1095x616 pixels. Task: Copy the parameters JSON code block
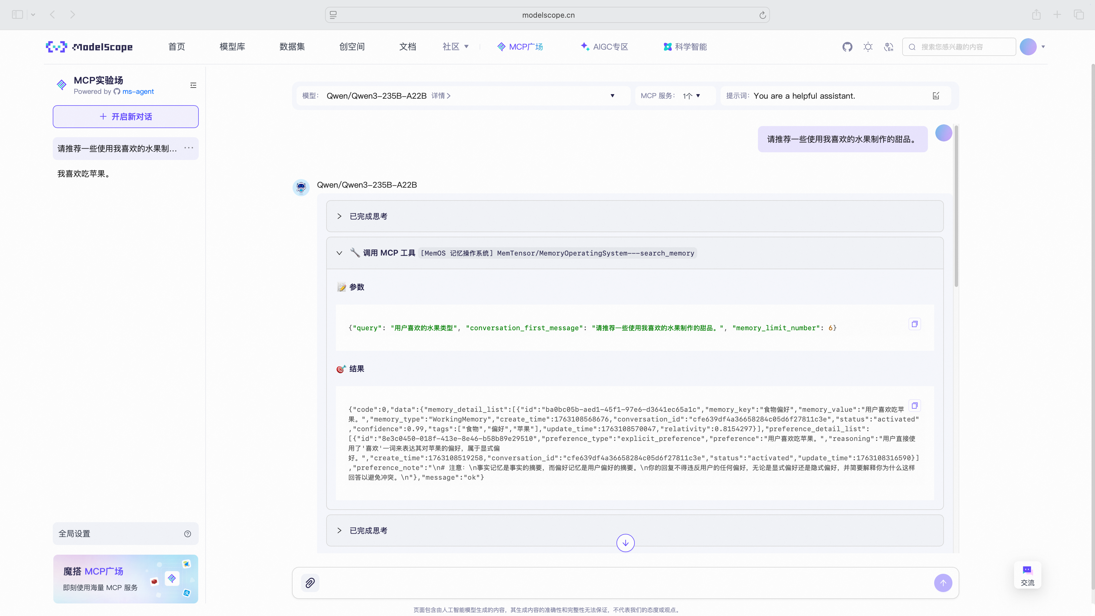tap(914, 324)
